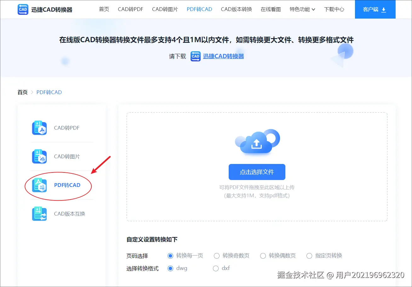
Task: Select CAD转图片 sidebar label
Action: 67,157
